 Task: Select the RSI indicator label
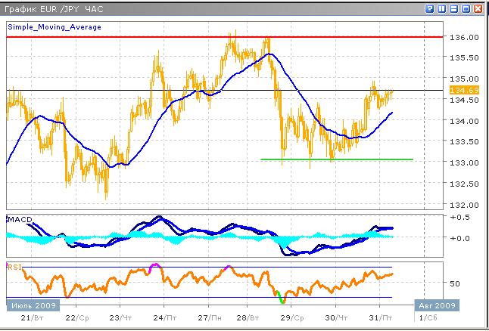tap(14, 266)
